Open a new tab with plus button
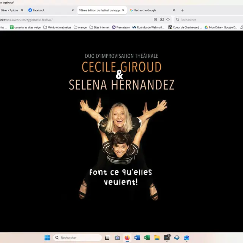Viewport: 243px width, 243px height. [182, 10]
